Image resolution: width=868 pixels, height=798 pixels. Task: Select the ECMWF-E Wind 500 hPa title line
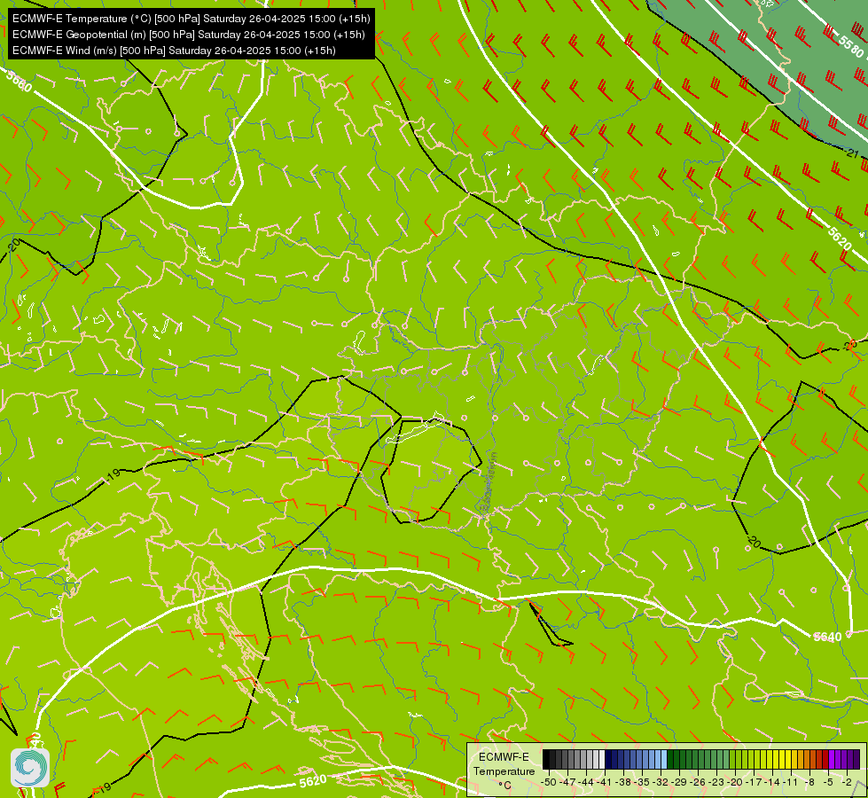[x=174, y=51]
